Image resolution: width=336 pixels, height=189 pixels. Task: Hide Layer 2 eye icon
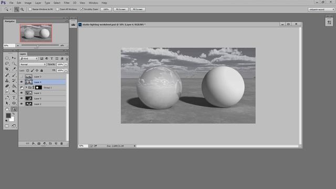pos(22,104)
